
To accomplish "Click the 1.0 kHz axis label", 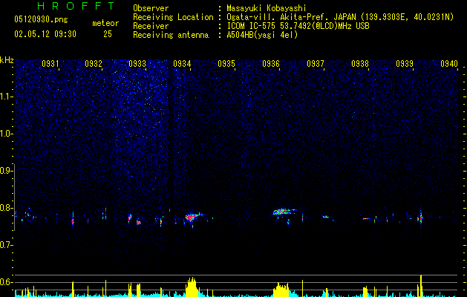I will click(x=6, y=134).
